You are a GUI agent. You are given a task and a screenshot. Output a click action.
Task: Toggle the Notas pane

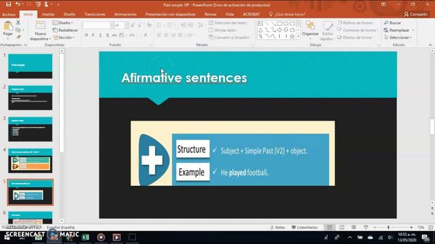pyautogui.click(x=278, y=228)
